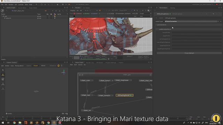The width and height of the screenshot is (223, 125).
Task: Switch Viewer space to Object
Action: [x=36, y=66]
